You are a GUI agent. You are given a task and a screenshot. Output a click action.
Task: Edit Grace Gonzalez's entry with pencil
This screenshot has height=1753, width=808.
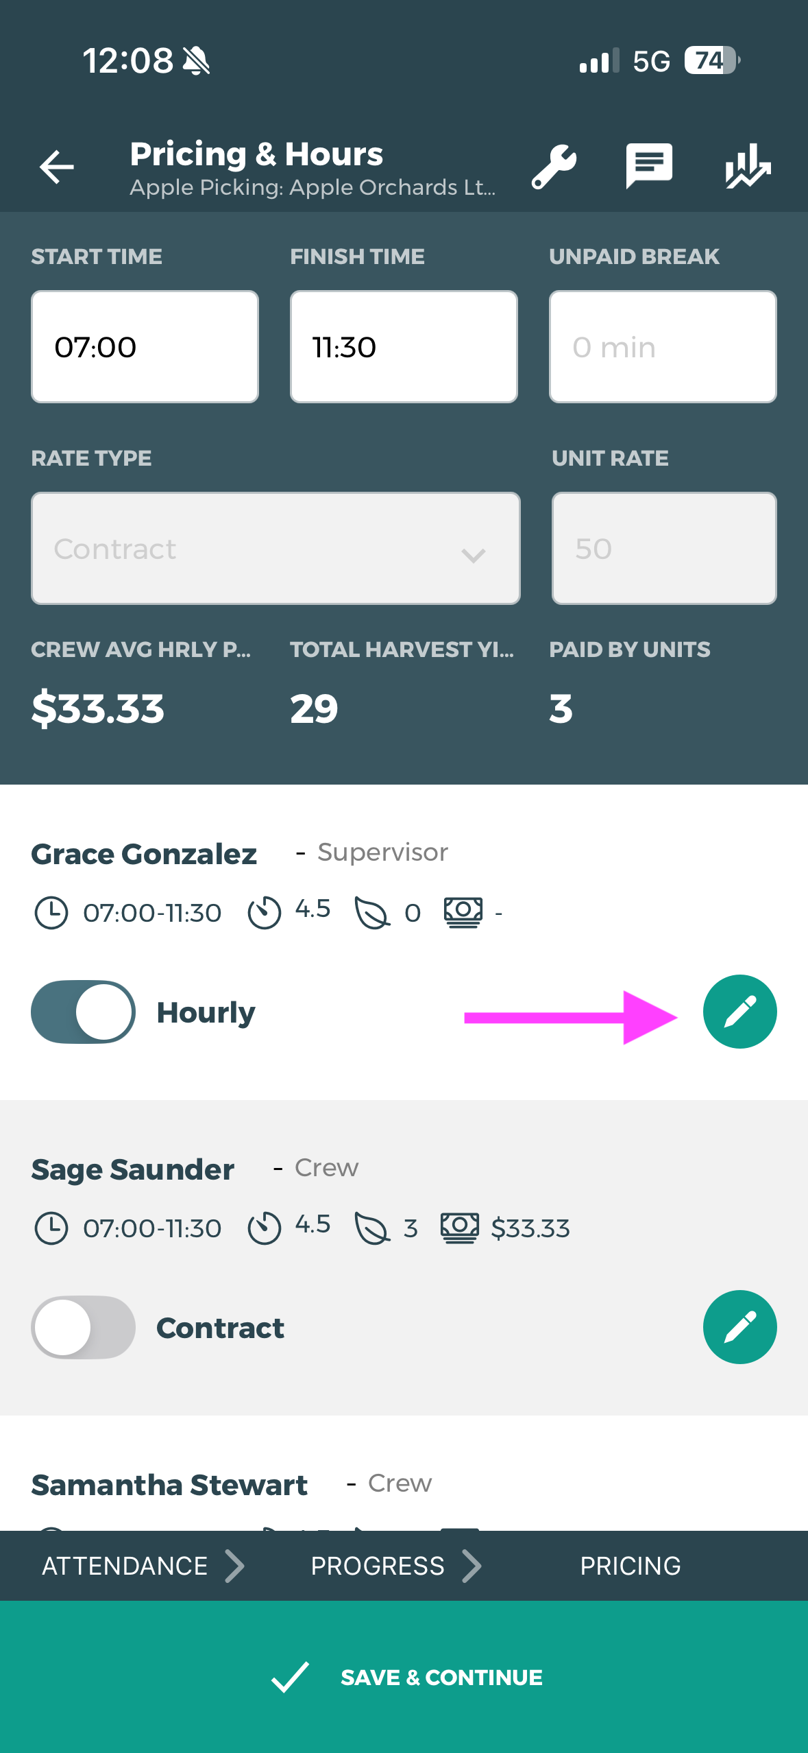[x=739, y=1012]
